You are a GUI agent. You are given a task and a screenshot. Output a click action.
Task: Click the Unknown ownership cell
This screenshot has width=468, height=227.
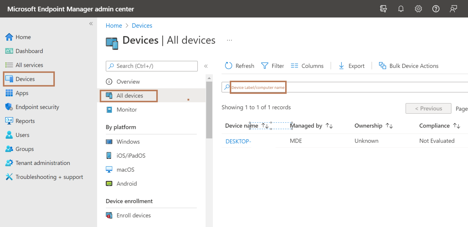tap(367, 141)
